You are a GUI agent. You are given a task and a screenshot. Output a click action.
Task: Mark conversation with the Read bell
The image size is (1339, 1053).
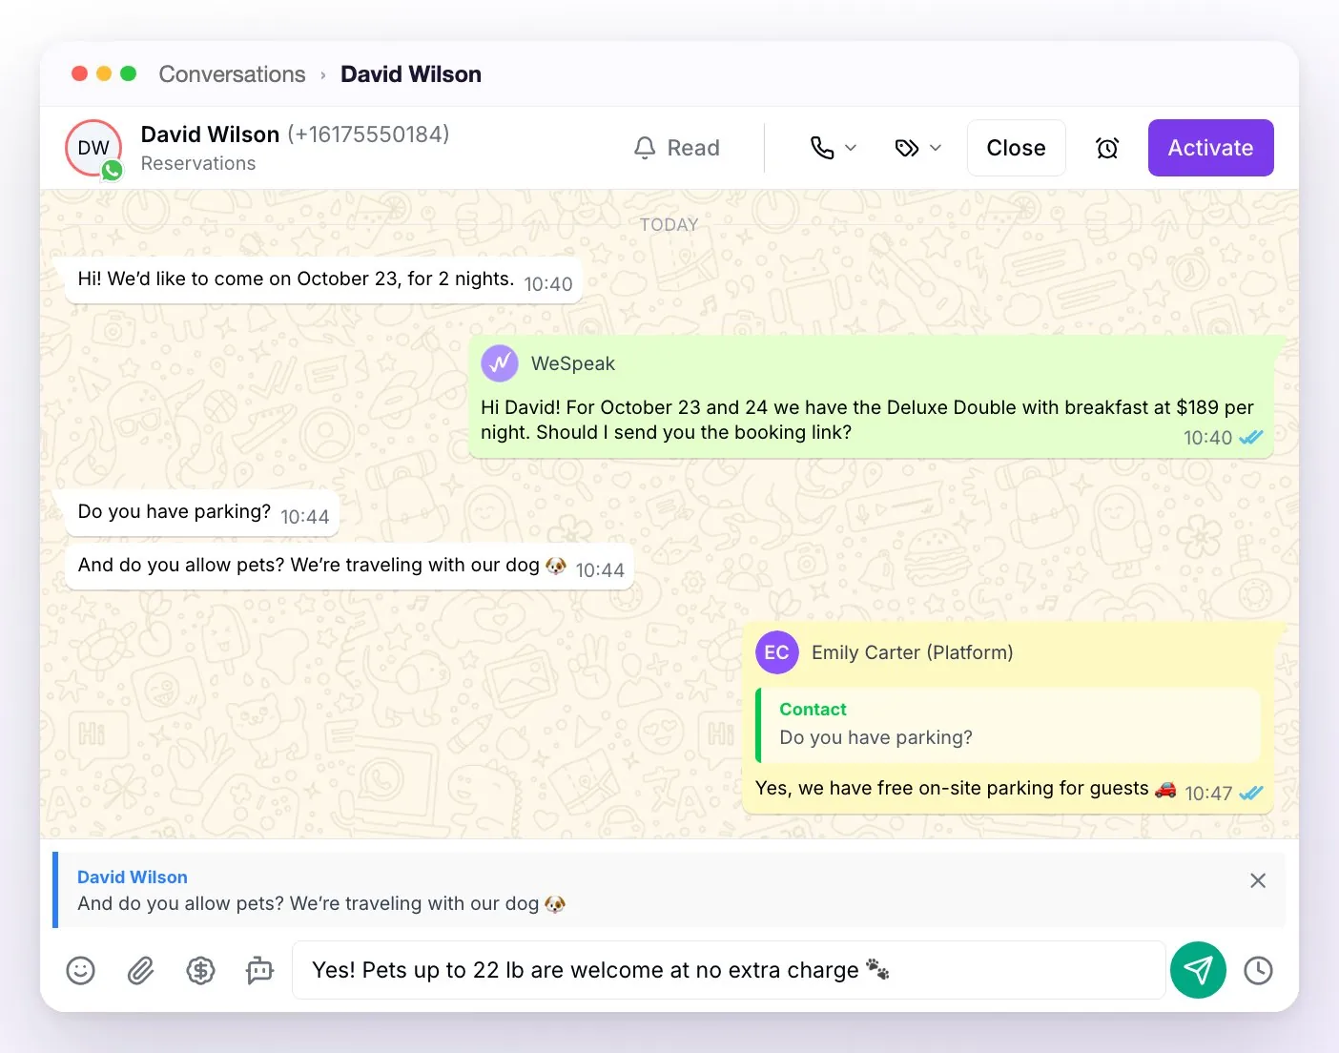(x=677, y=148)
